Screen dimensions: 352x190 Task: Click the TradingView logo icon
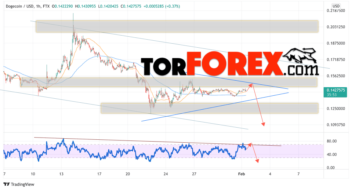(x=7, y=184)
